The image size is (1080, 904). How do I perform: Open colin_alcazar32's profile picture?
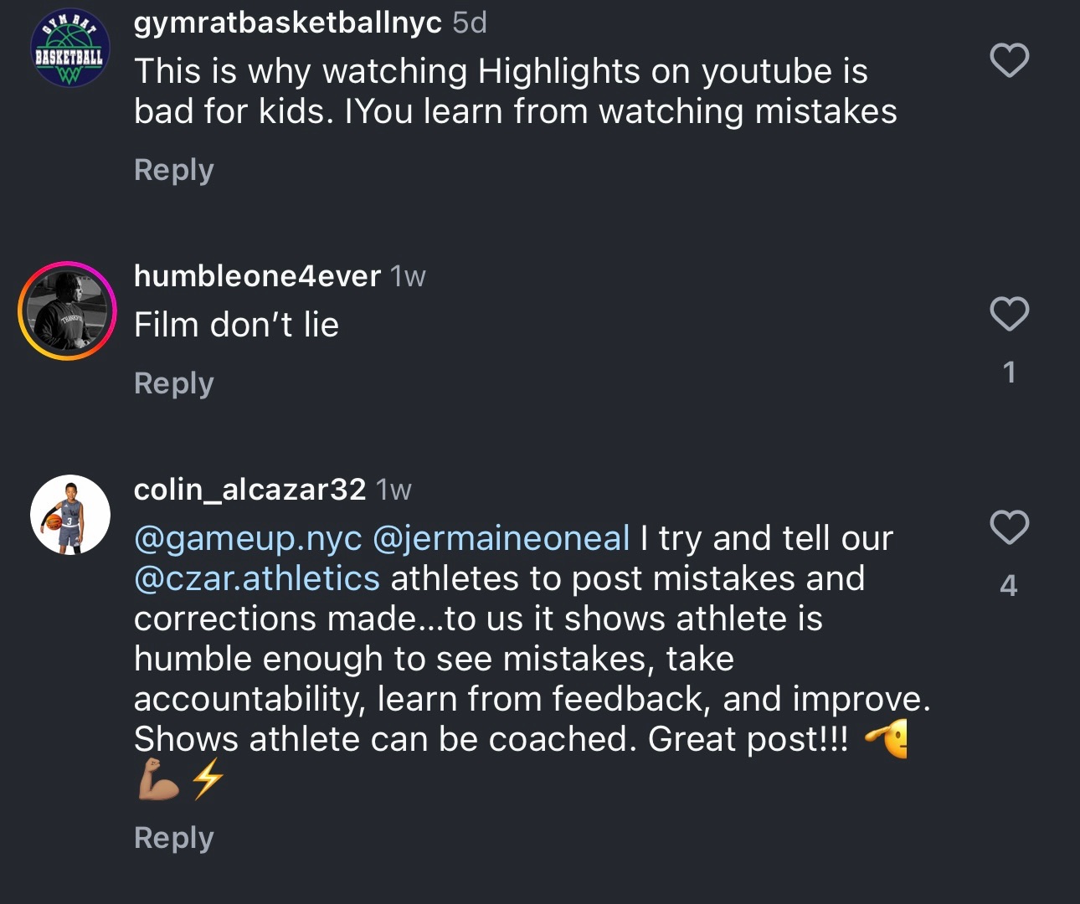tap(70, 515)
